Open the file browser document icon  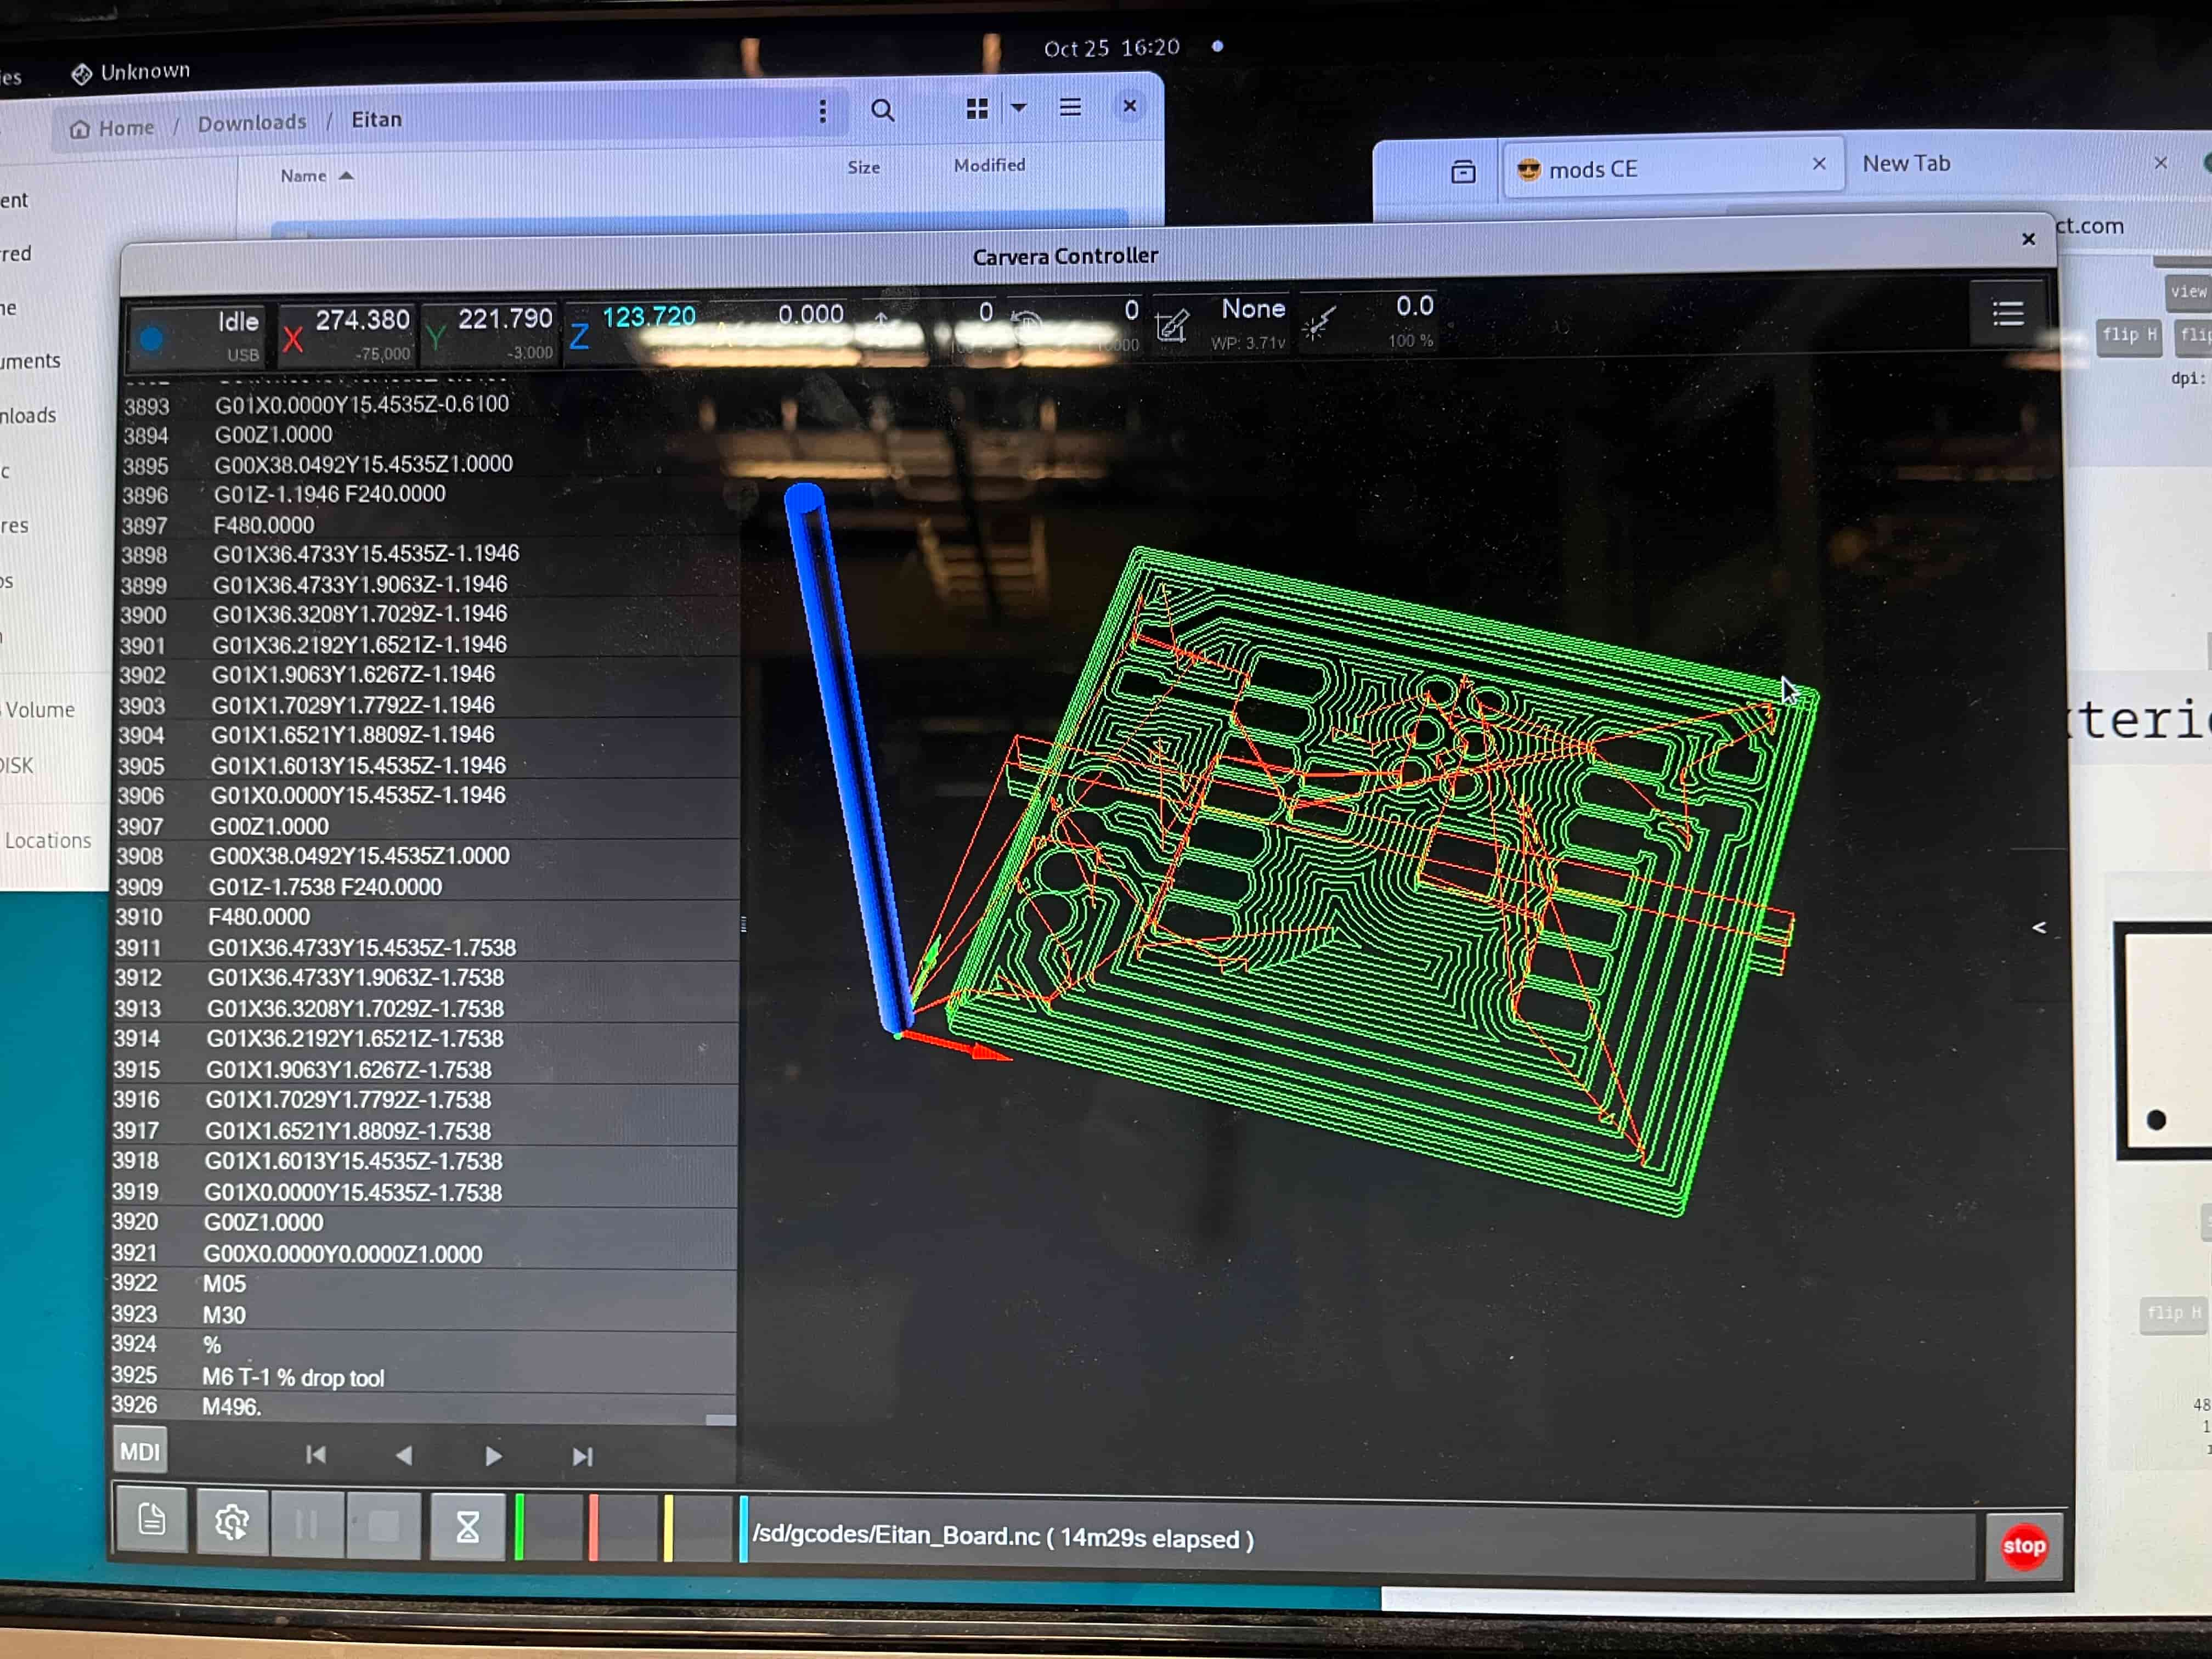click(x=152, y=1520)
